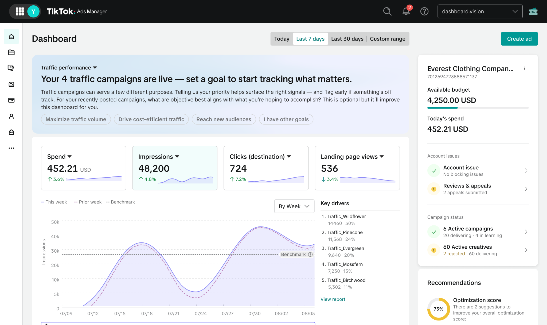The height and width of the screenshot is (325, 547).
Task: Choose the Drive cost-efficient traffic goal
Action: pos(151,119)
